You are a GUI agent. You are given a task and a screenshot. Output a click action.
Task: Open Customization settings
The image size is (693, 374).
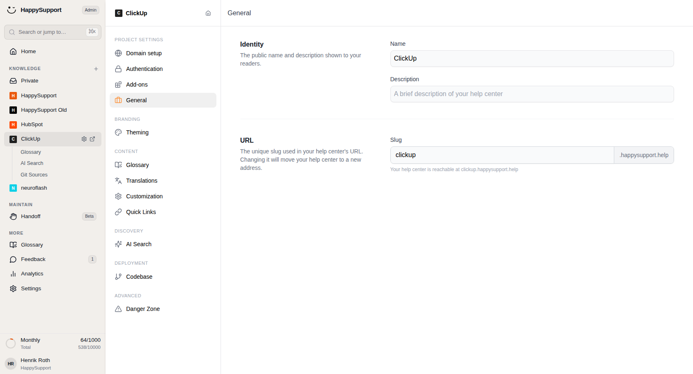coord(163,196)
